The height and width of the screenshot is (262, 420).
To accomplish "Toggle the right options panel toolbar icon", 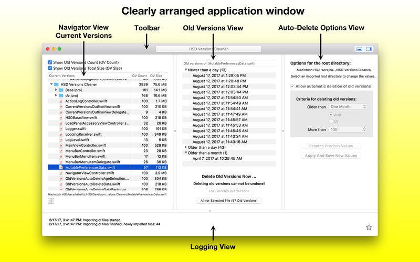I will coord(369,49).
